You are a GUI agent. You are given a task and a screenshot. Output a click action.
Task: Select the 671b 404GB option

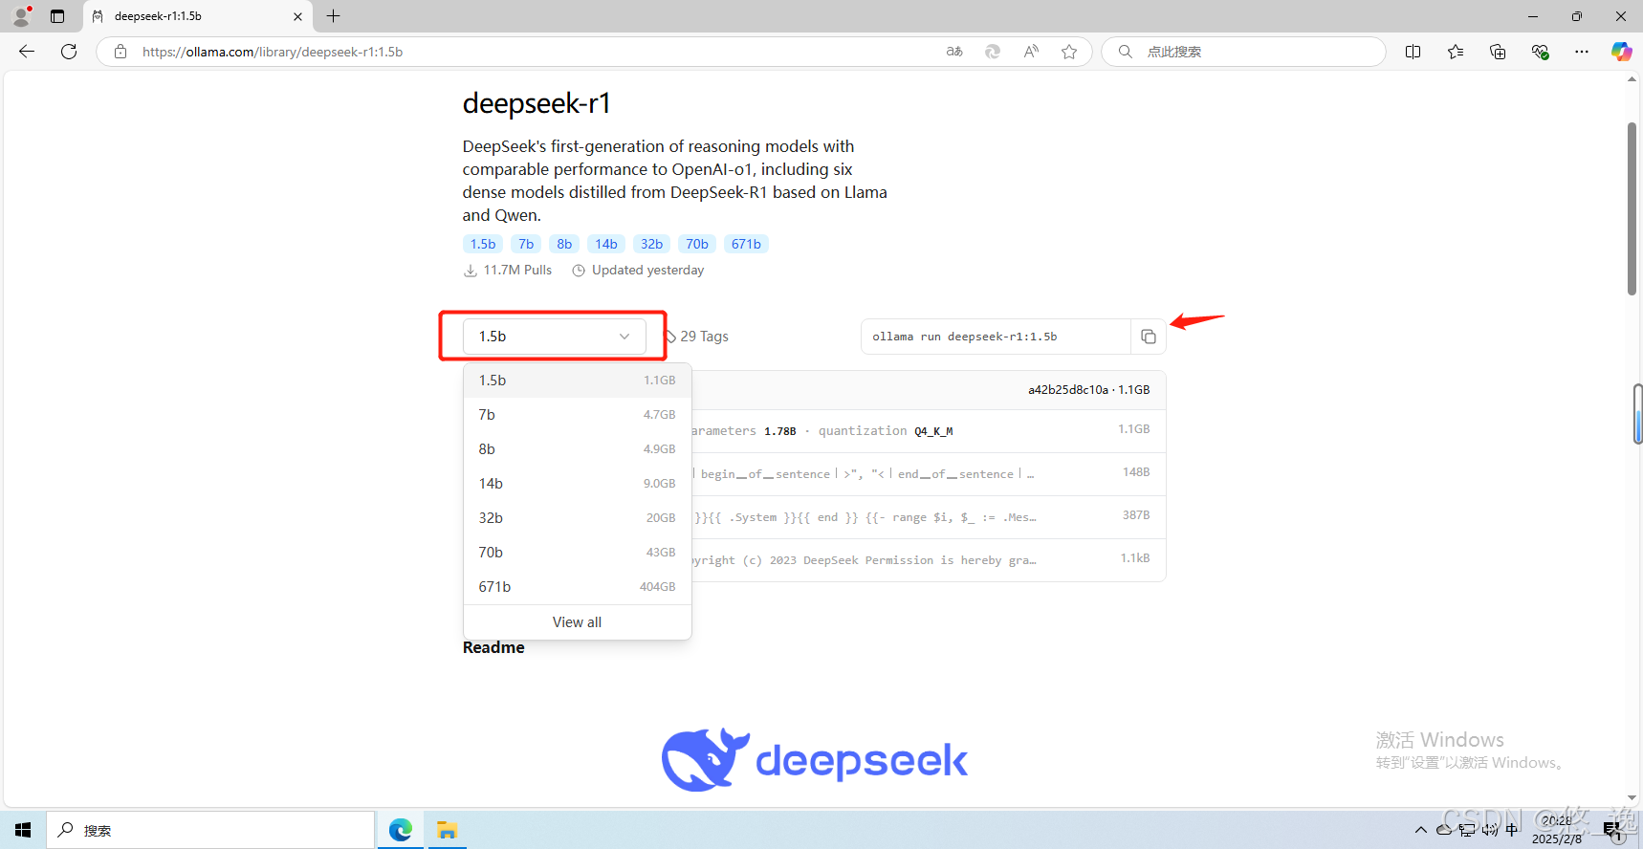pos(577,587)
